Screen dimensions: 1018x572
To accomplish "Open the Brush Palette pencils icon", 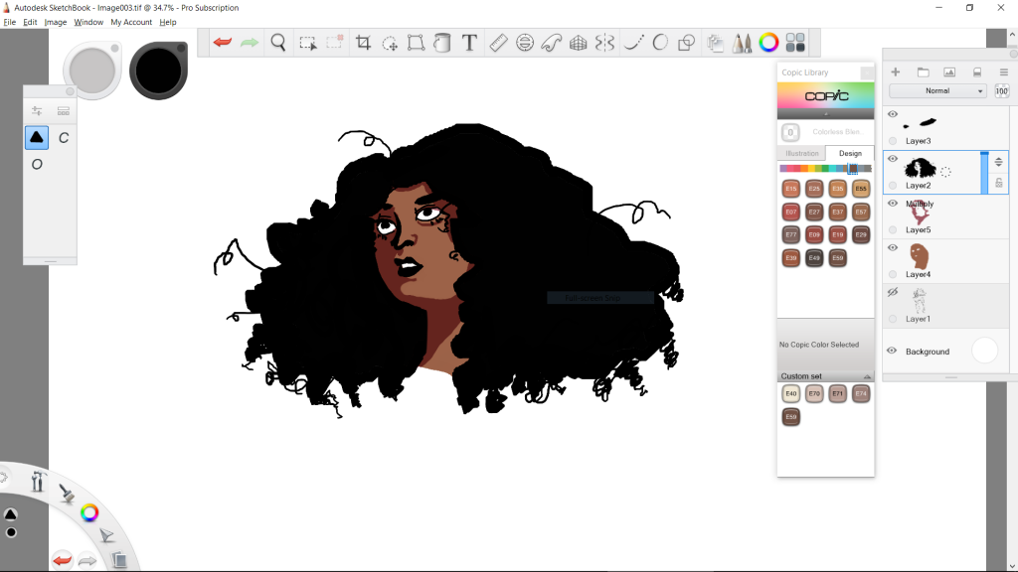I will point(742,43).
